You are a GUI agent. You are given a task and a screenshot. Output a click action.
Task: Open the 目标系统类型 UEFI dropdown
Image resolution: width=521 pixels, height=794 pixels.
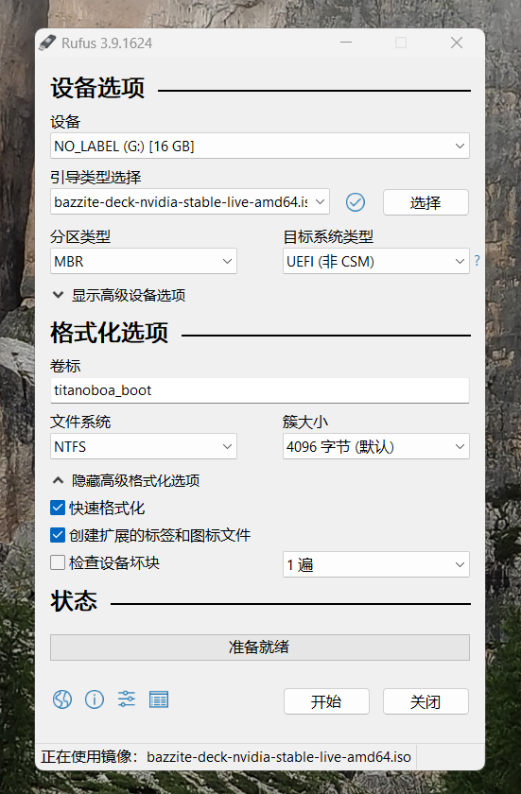pyautogui.click(x=376, y=261)
